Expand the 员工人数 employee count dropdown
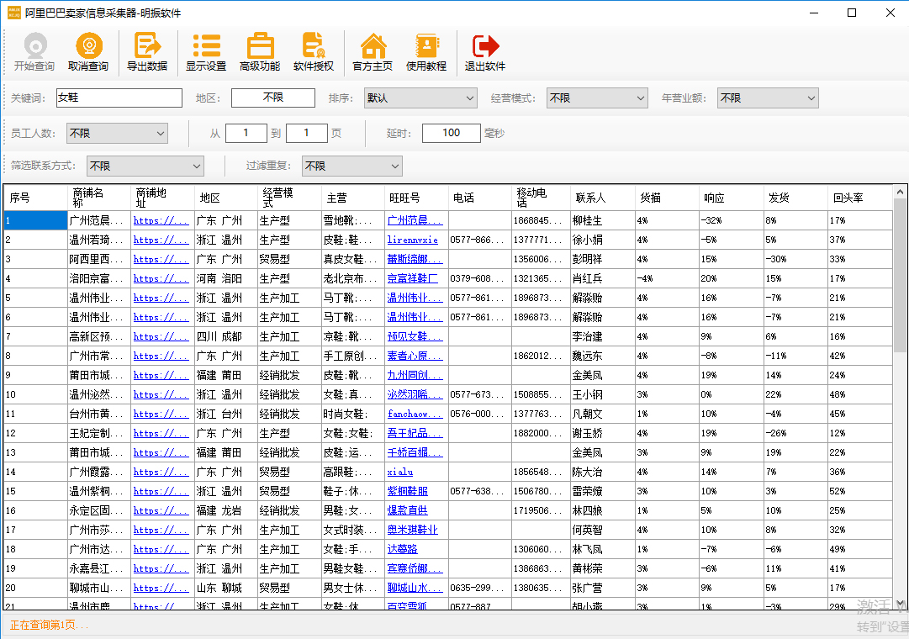 click(117, 133)
